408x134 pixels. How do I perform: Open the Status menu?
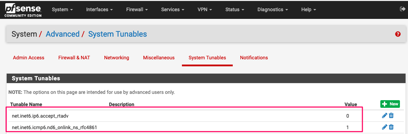(235, 9)
